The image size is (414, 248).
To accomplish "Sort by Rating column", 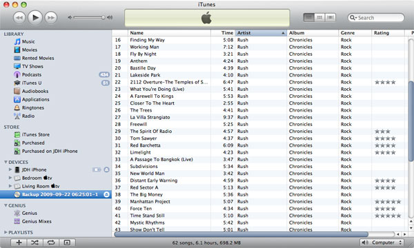I will coord(388,33).
